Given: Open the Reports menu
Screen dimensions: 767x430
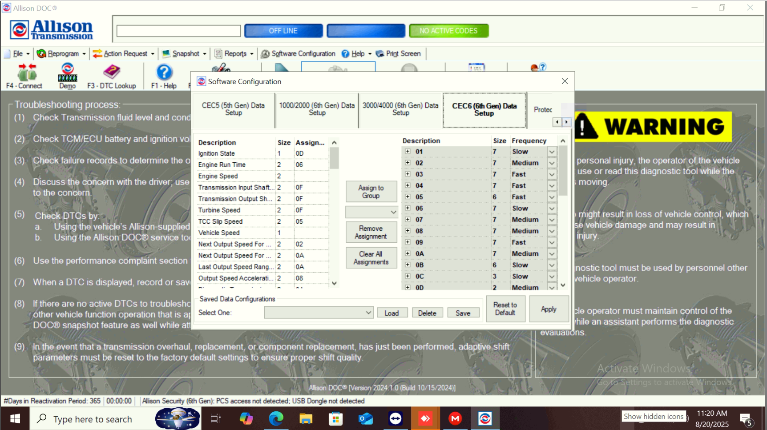Looking at the screenshot, I should tap(234, 54).
